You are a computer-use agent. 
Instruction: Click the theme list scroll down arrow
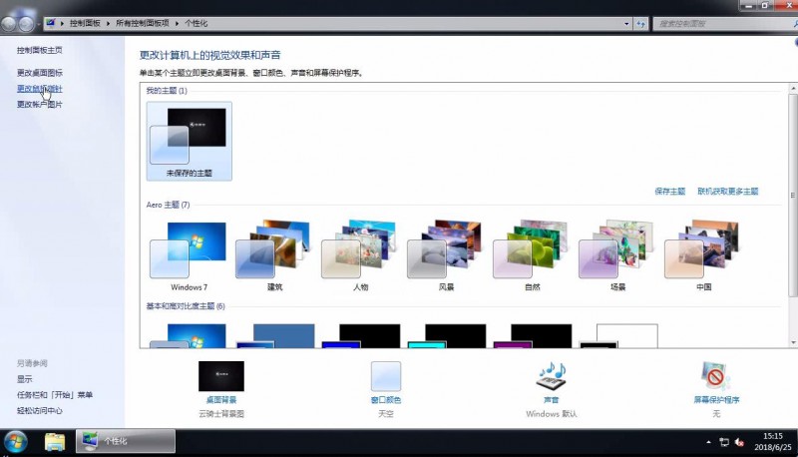click(793, 343)
